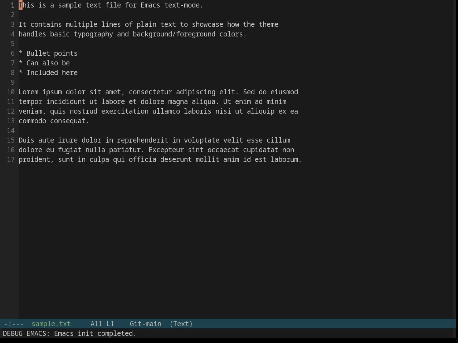
Task: Click line number 17 in the gutter
Action: 11,159
